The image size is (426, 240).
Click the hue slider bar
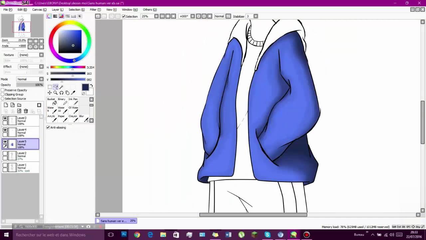point(68,67)
